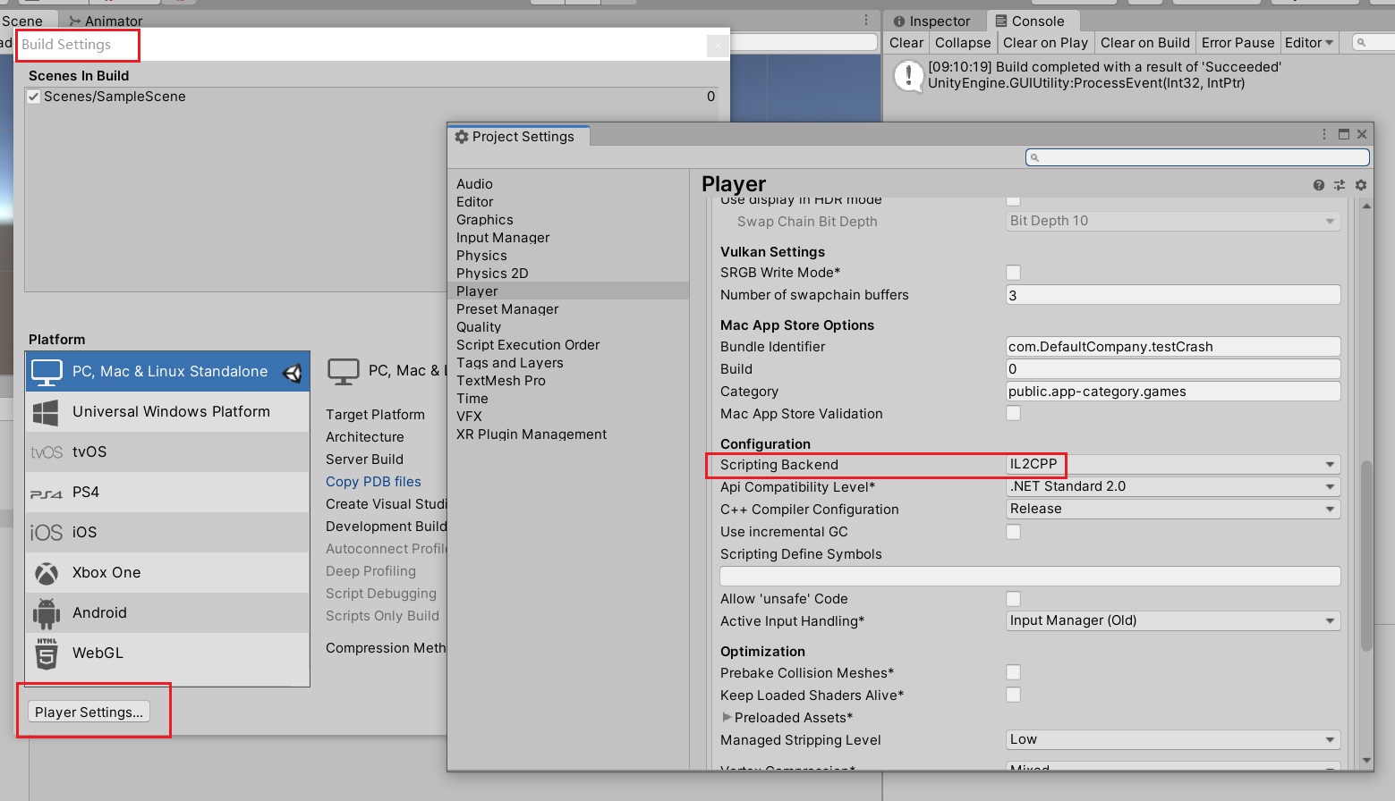
Task: Select Universal Windows Platform
Action: click(x=167, y=412)
